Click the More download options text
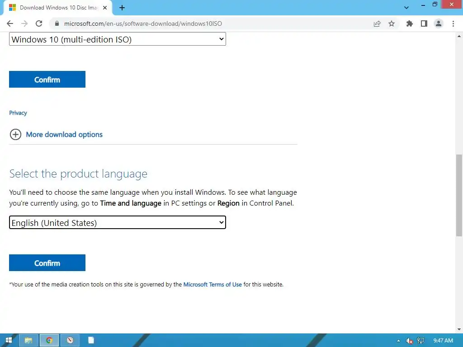This screenshot has width=463, height=347. [64, 135]
